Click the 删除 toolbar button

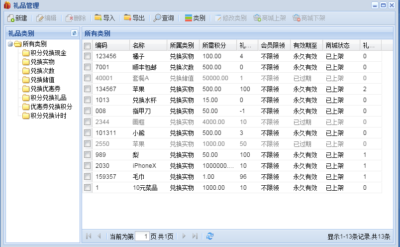[76, 18]
